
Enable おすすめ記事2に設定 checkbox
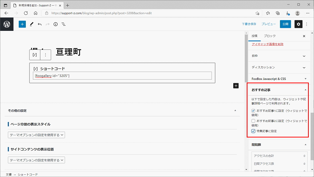point(253,121)
